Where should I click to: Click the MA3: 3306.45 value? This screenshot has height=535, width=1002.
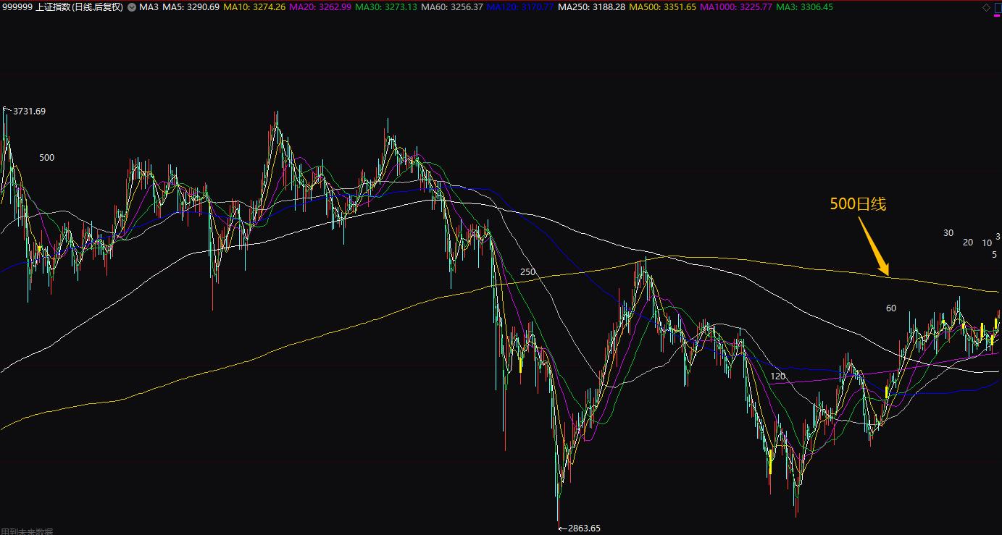804,7
